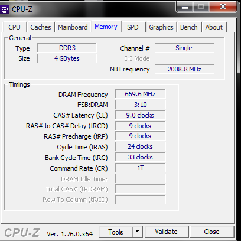
Task: Click the NB Frequency label
Action: 130,69
